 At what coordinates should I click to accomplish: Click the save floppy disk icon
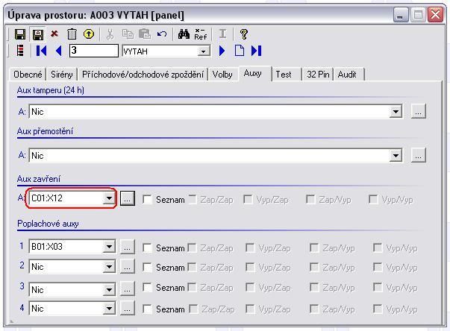(20, 34)
